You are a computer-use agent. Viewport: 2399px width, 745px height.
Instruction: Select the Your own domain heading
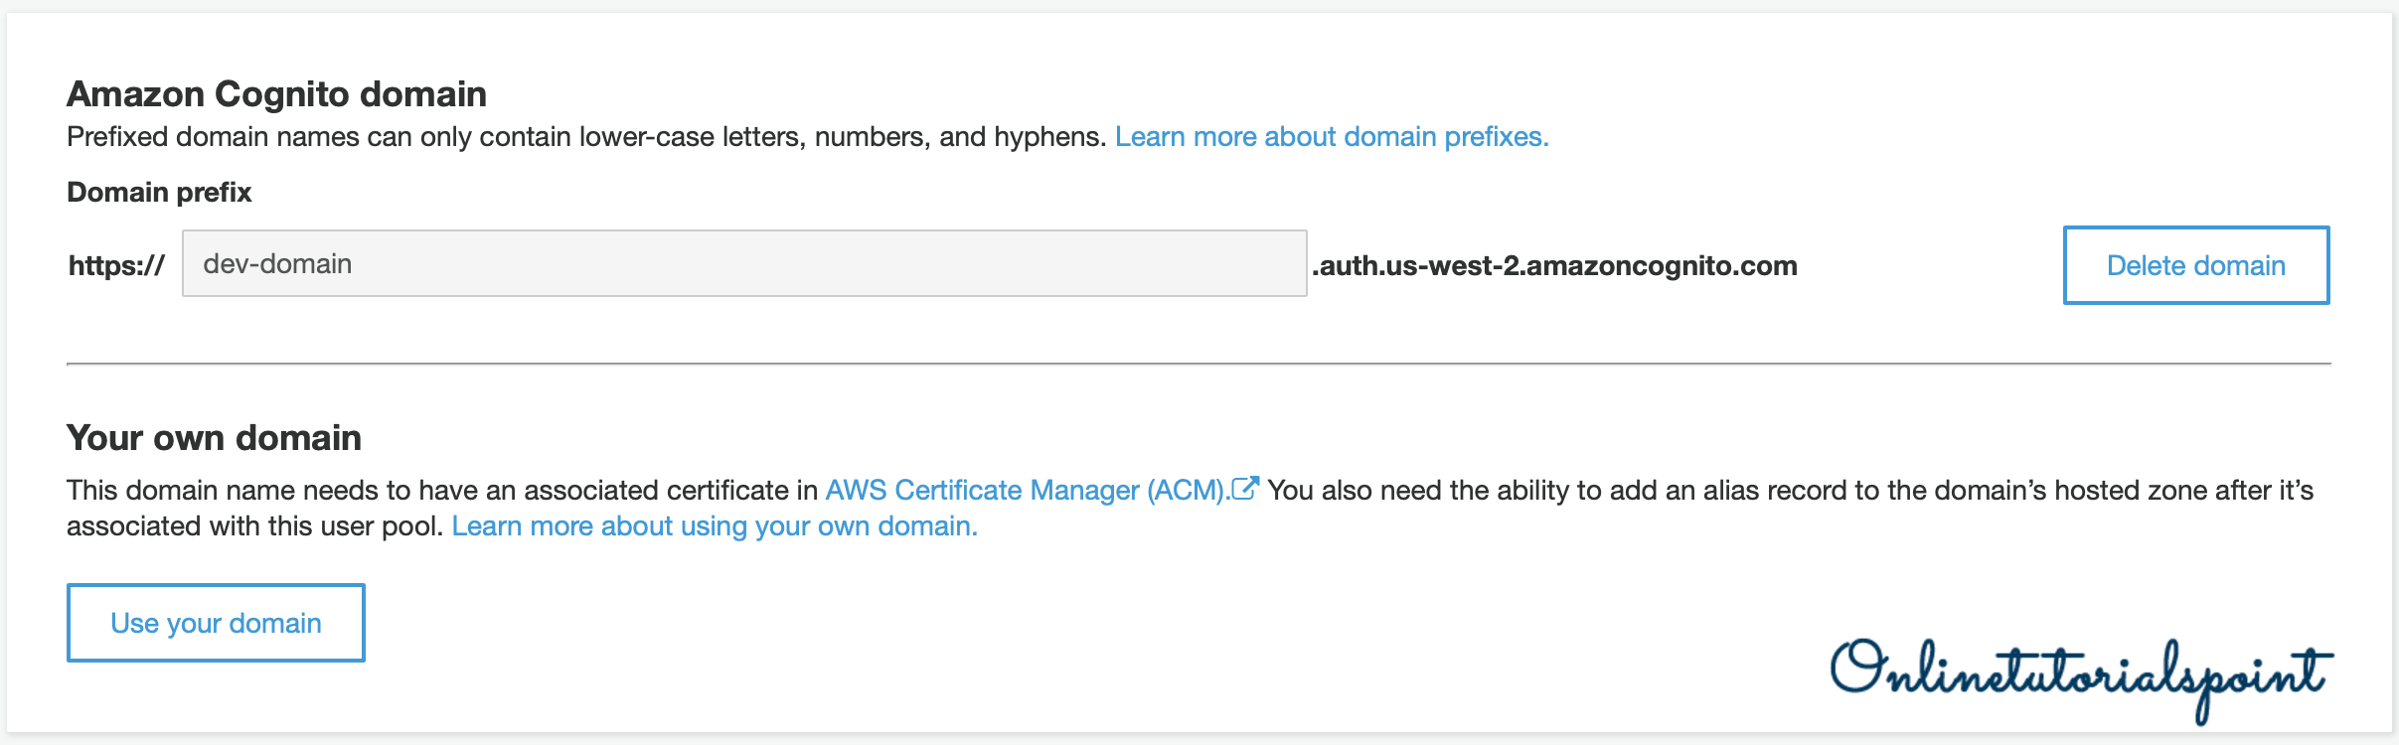click(x=214, y=438)
